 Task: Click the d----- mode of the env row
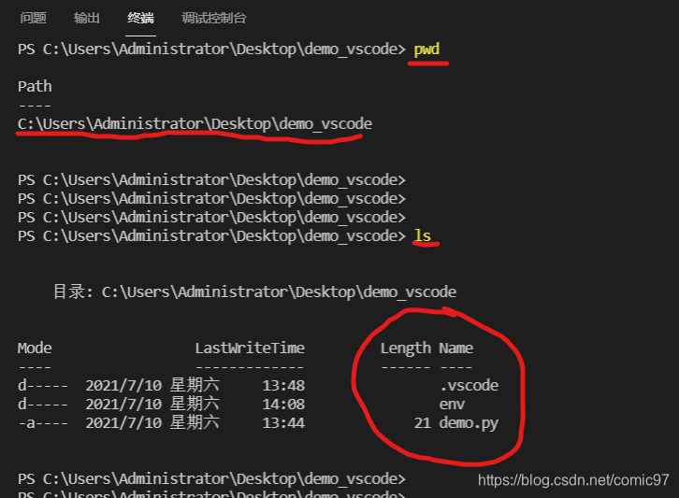tap(43, 405)
